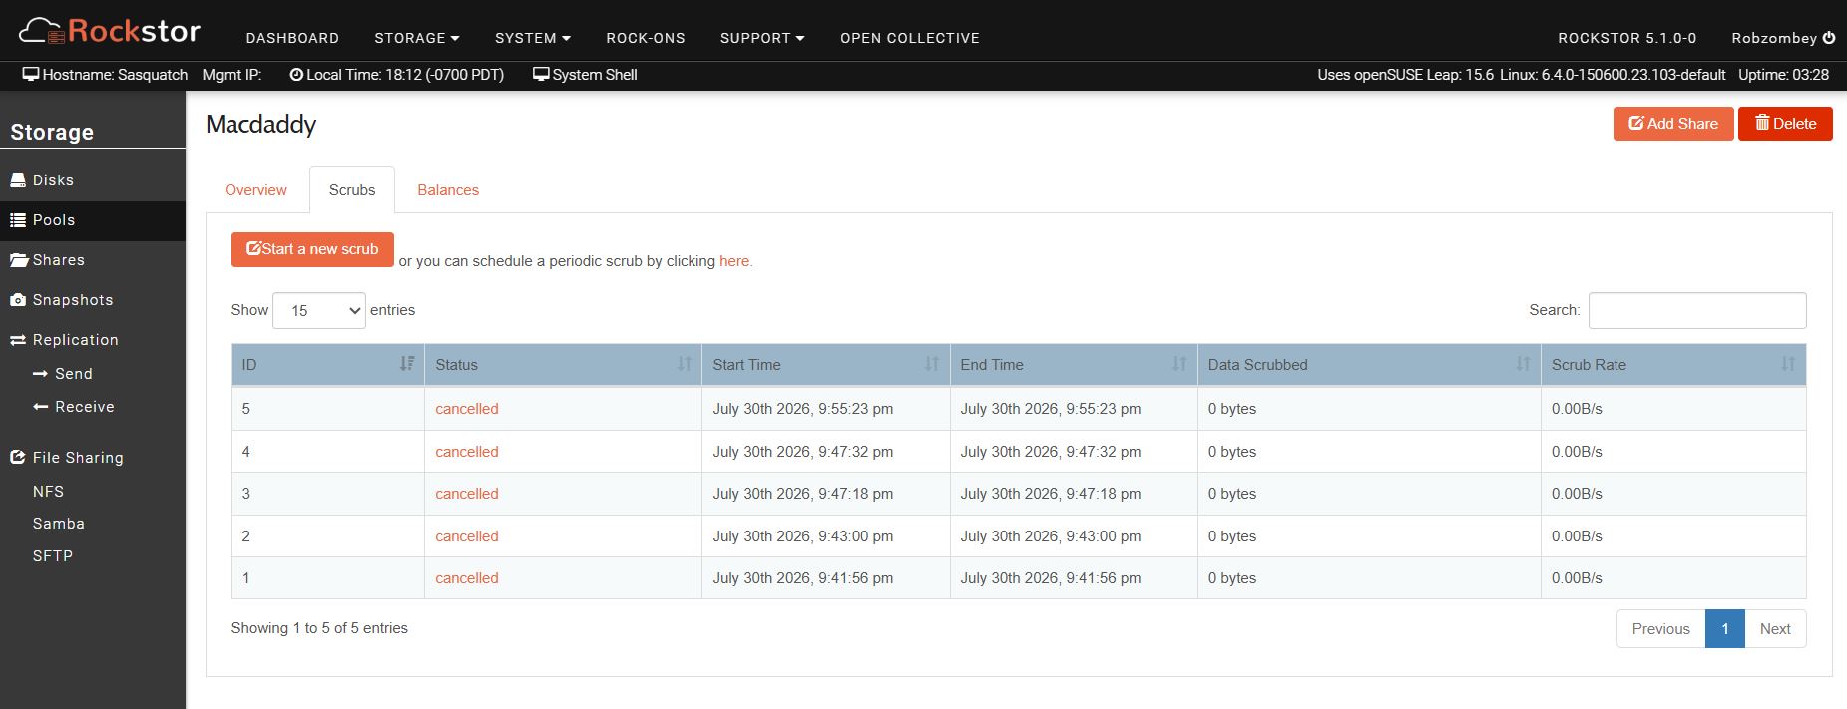
Task: Open cancelled status of scrub 4
Action: 467,452
